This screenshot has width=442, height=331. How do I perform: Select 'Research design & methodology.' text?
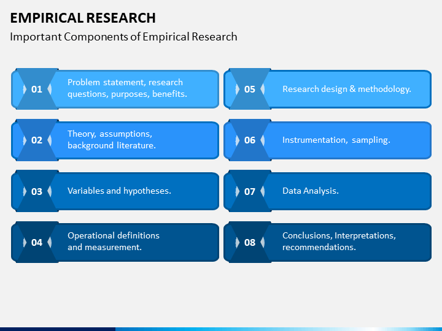pyautogui.click(x=347, y=89)
